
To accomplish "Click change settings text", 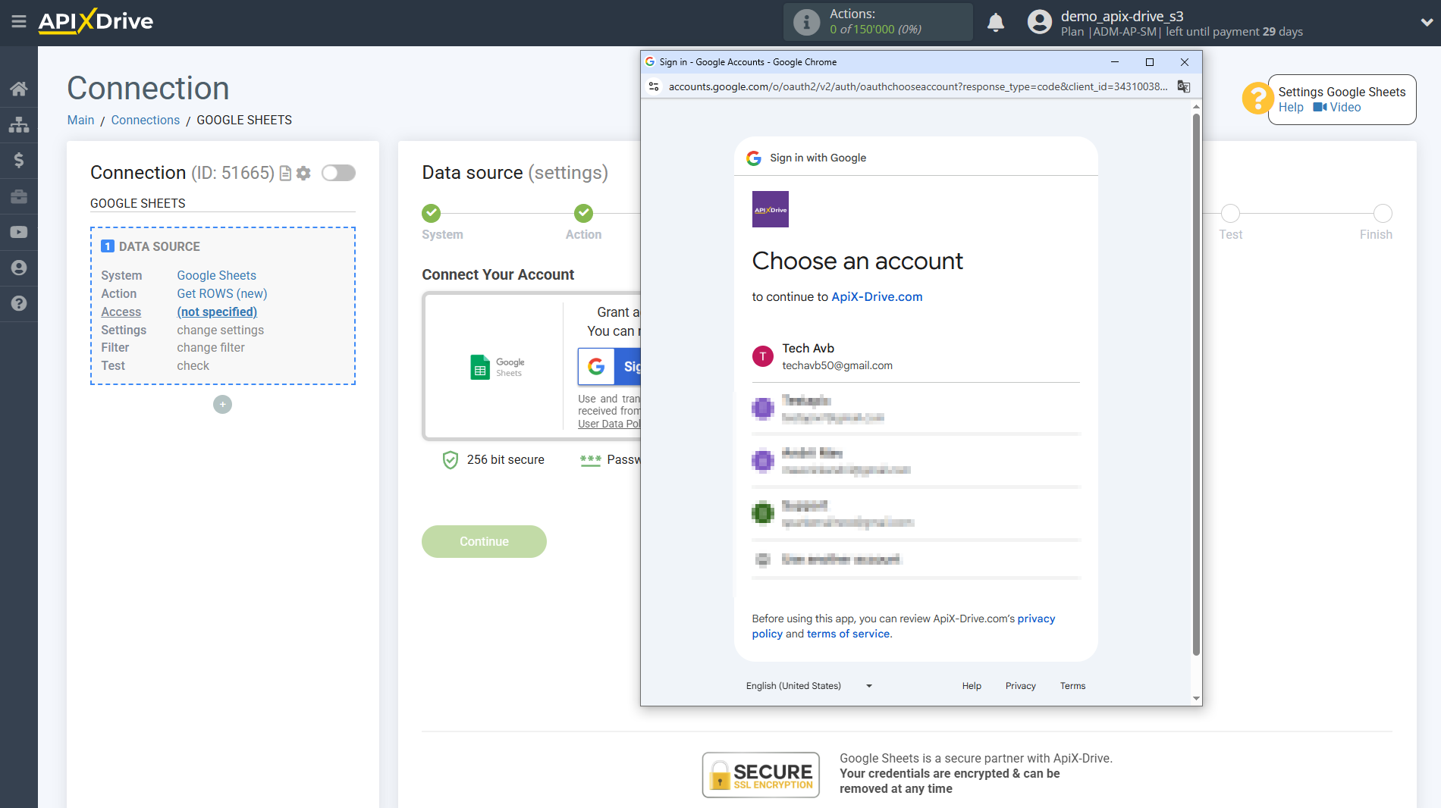I will tap(221, 330).
